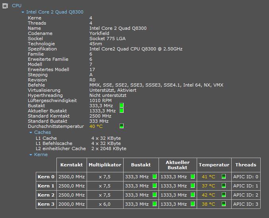Click Kern 0 Bustakt green graph icon
The width and height of the screenshot is (269, 218).
pyautogui.click(x=155, y=176)
